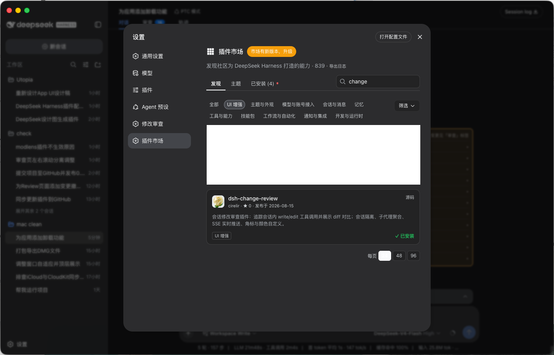Click workspace filter icon in main sidebar

pyautogui.click(x=86, y=65)
